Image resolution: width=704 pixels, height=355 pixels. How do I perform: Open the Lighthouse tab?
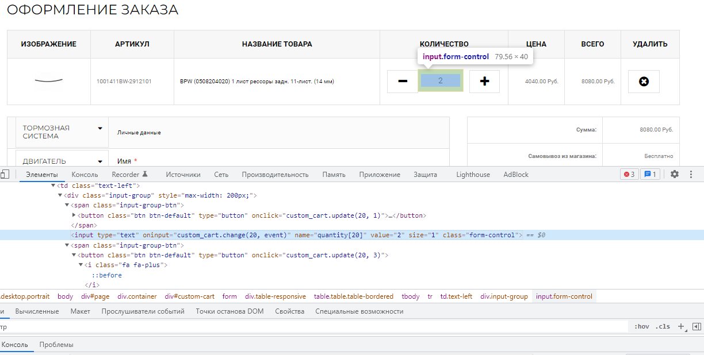(473, 175)
